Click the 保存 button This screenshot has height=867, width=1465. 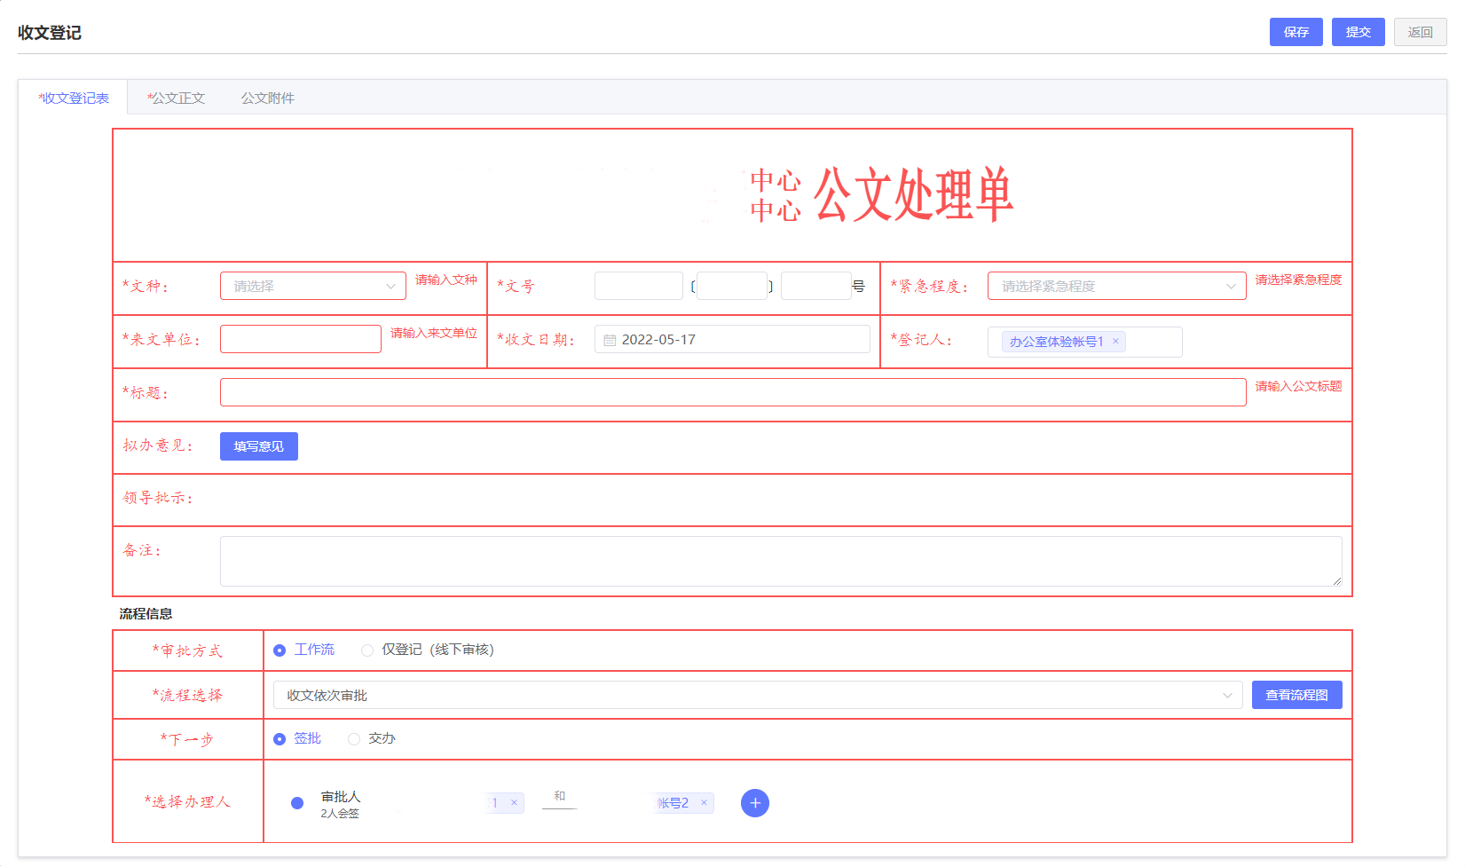pyautogui.click(x=1296, y=32)
